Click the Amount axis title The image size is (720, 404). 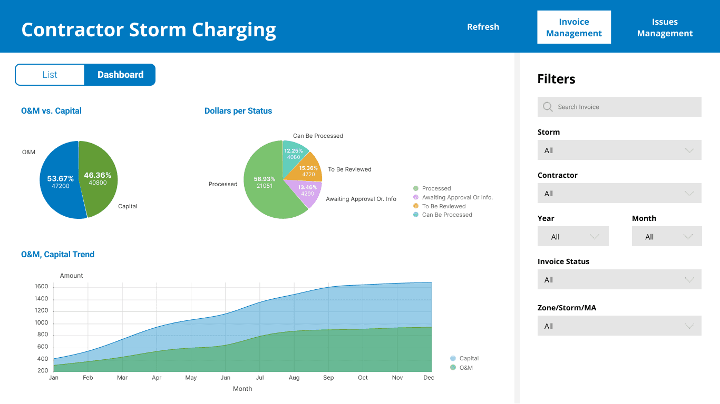coord(72,276)
